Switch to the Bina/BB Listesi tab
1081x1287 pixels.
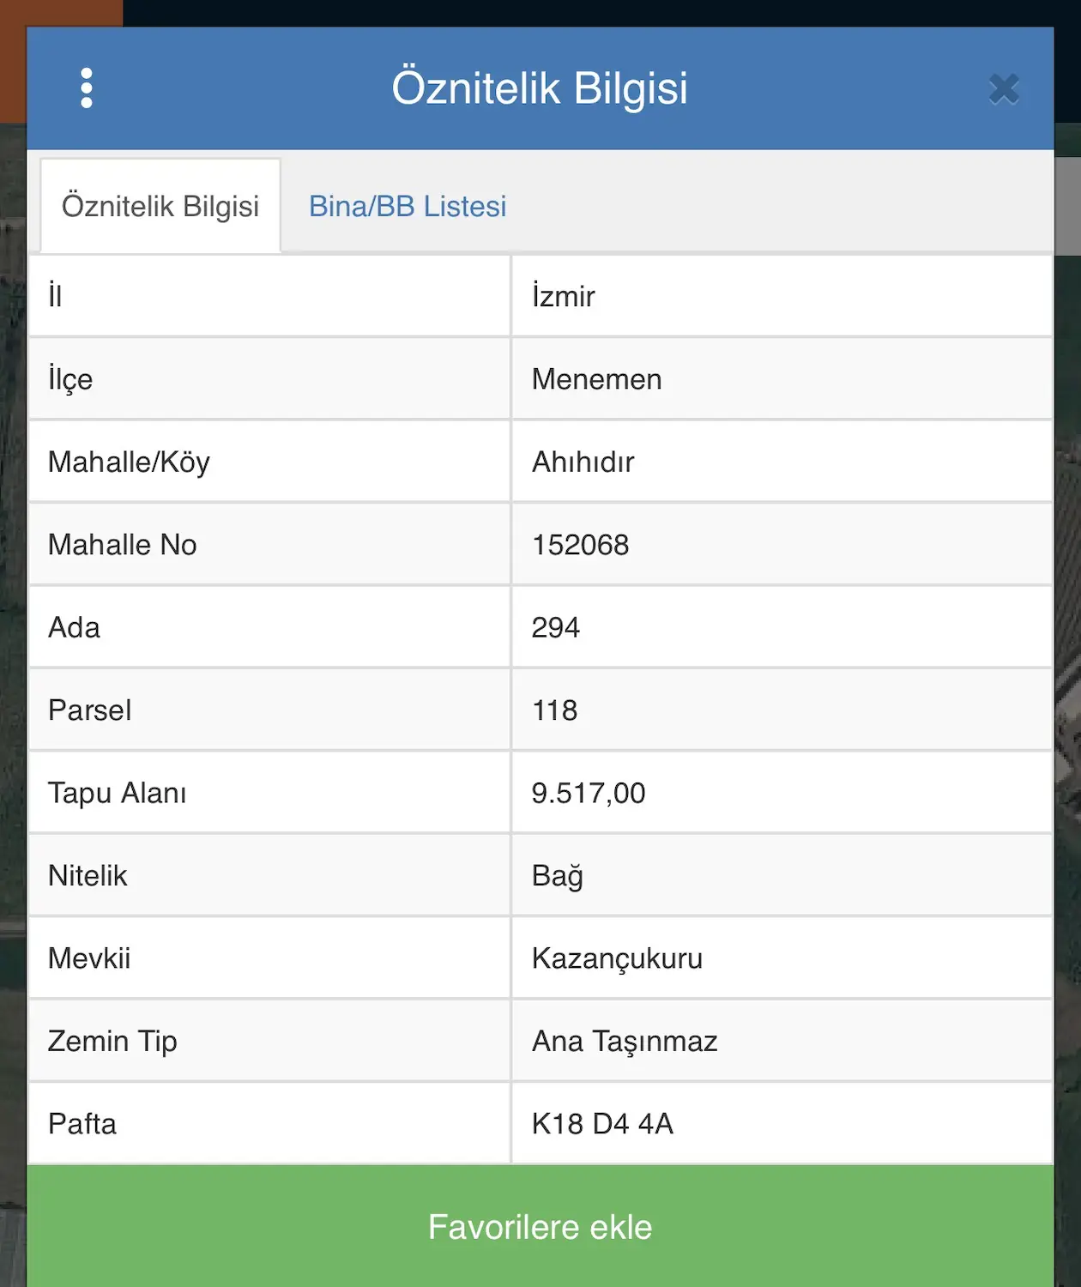click(408, 206)
